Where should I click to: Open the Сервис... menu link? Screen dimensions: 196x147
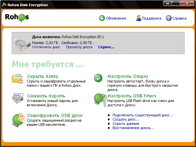pyautogui.click(x=106, y=47)
